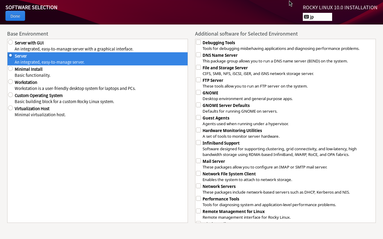Click 'Desktop environment and general purpose apps.' text

point(248,99)
